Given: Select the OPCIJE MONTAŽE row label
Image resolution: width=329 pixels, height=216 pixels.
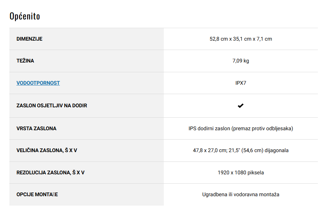Looking at the screenshot, I should (37, 194).
